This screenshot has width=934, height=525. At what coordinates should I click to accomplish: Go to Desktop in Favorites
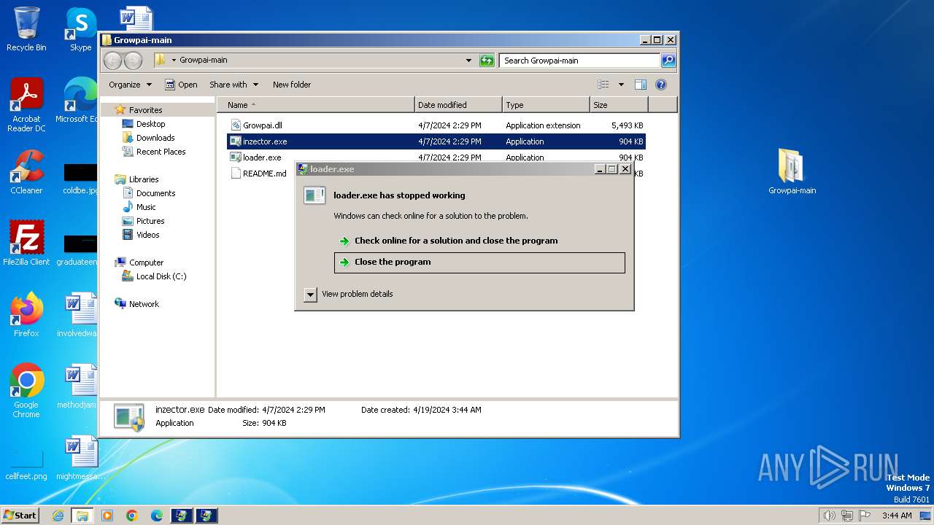(x=150, y=124)
